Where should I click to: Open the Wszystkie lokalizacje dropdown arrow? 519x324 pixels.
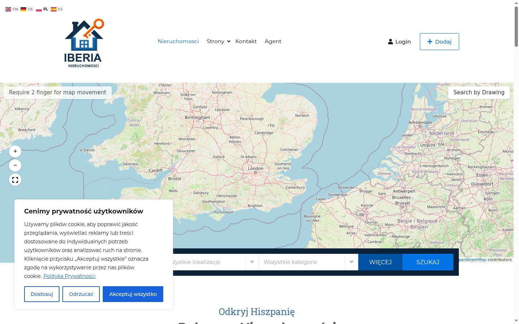[252, 262]
